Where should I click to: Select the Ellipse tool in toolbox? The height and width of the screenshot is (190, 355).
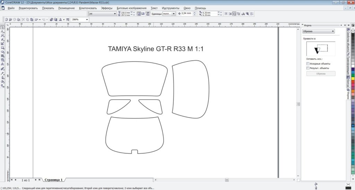[2, 52]
